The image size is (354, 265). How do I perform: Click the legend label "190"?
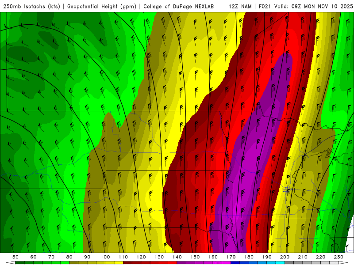point(267,257)
